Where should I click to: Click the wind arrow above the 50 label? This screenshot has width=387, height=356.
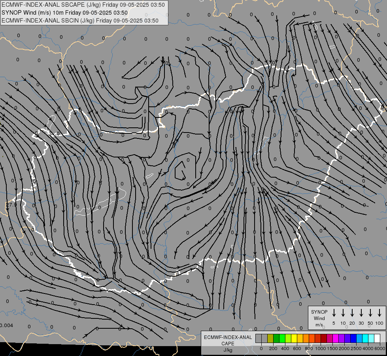pos(370,313)
